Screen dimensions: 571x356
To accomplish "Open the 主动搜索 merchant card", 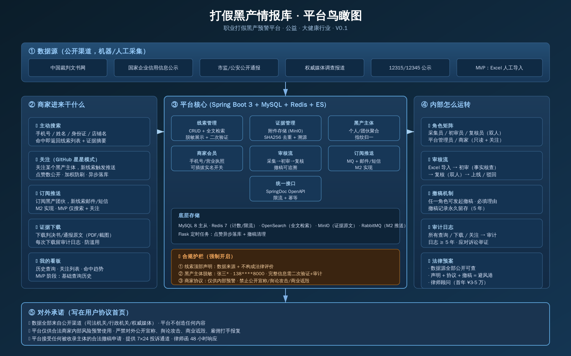I will point(89,132).
